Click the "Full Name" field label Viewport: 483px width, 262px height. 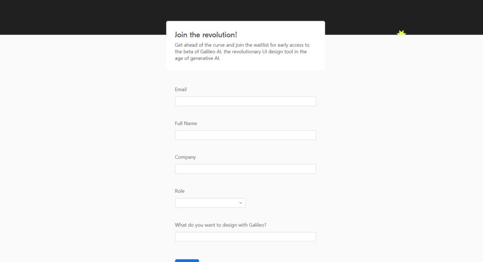click(186, 124)
